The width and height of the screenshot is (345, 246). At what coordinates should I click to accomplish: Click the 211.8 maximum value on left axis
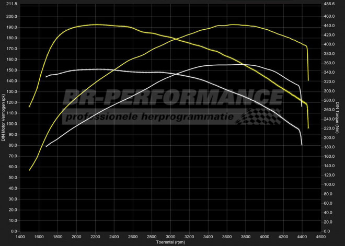click(10, 4)
